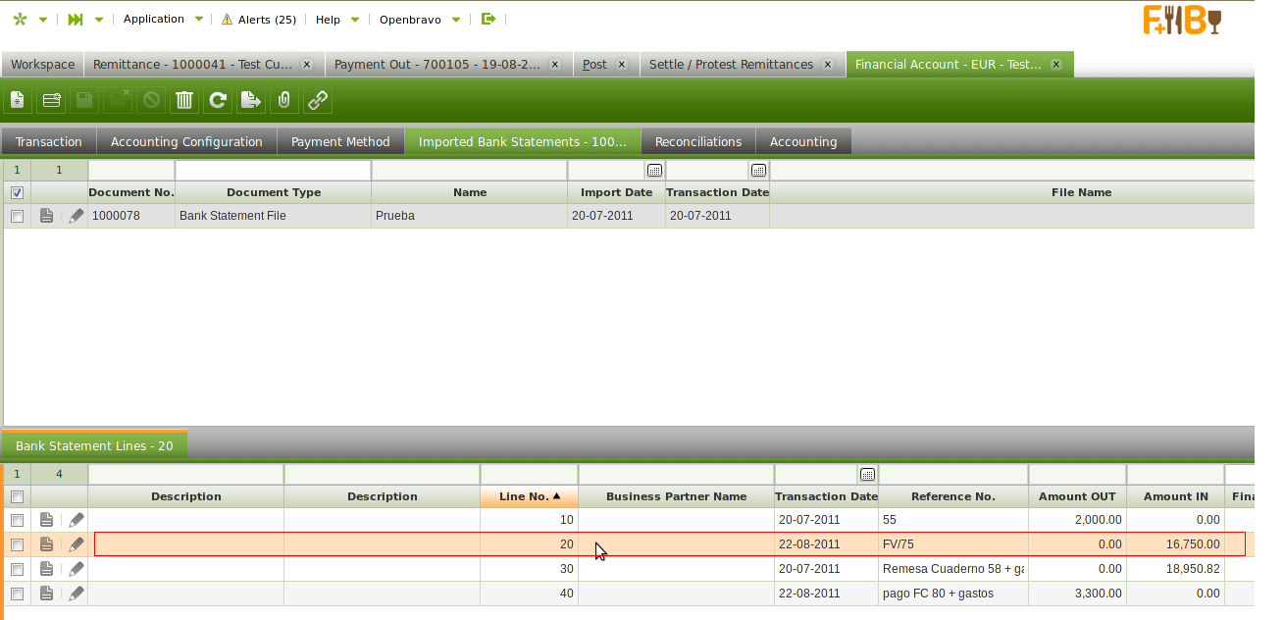Select checkbox for line number 10

coord(17,520)
